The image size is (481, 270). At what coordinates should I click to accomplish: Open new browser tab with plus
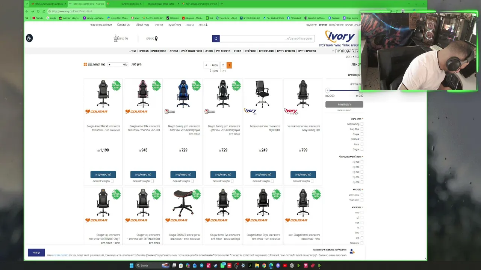click(x=222, y=4)
